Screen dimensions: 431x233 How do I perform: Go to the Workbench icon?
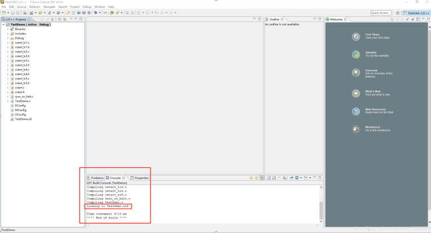(x=356, y=129)
